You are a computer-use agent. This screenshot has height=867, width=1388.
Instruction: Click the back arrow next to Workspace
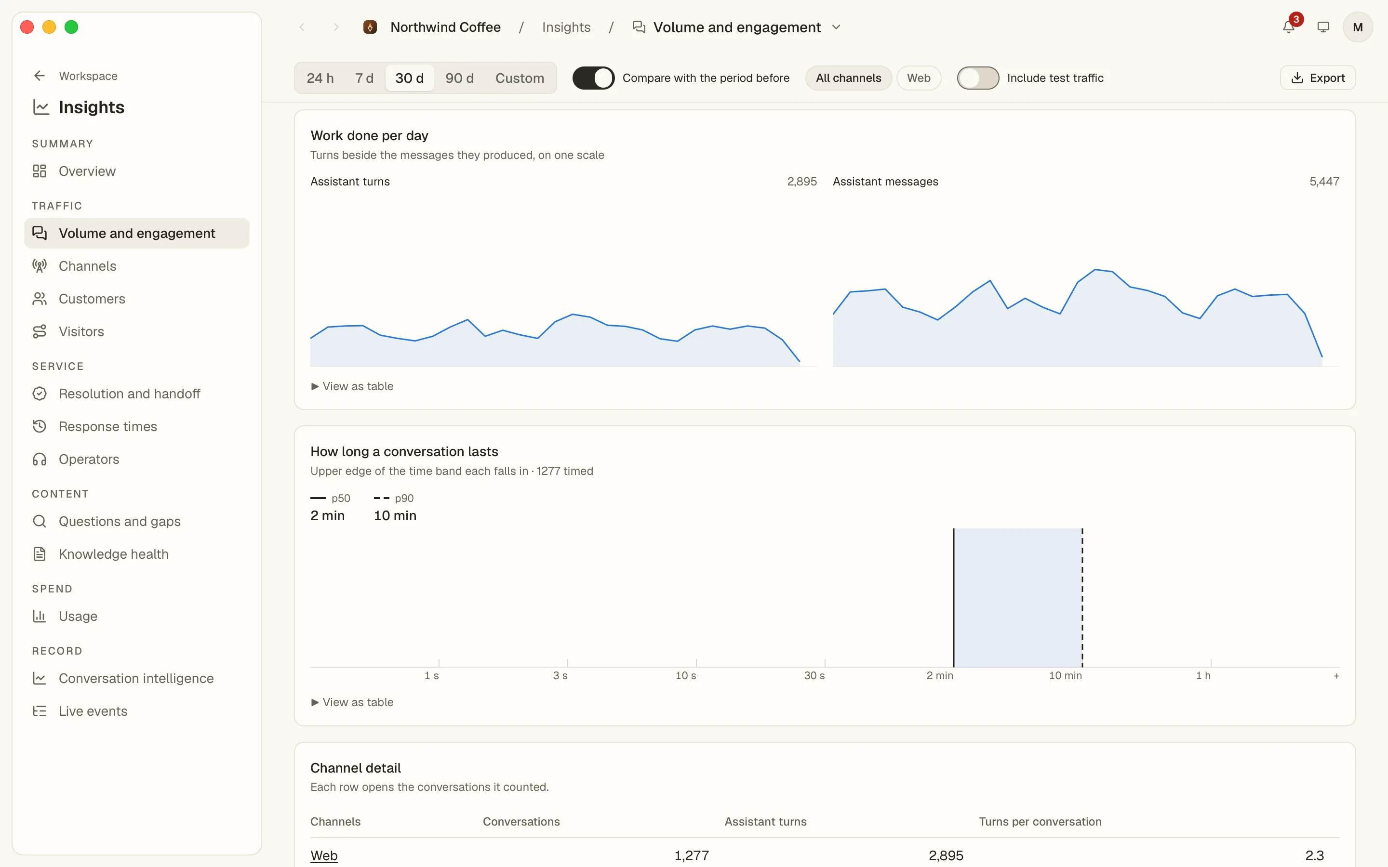pyautogui.click(x=40, y=76)
